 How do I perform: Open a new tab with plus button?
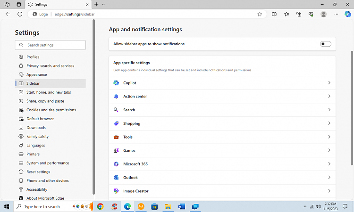(96, 4)
